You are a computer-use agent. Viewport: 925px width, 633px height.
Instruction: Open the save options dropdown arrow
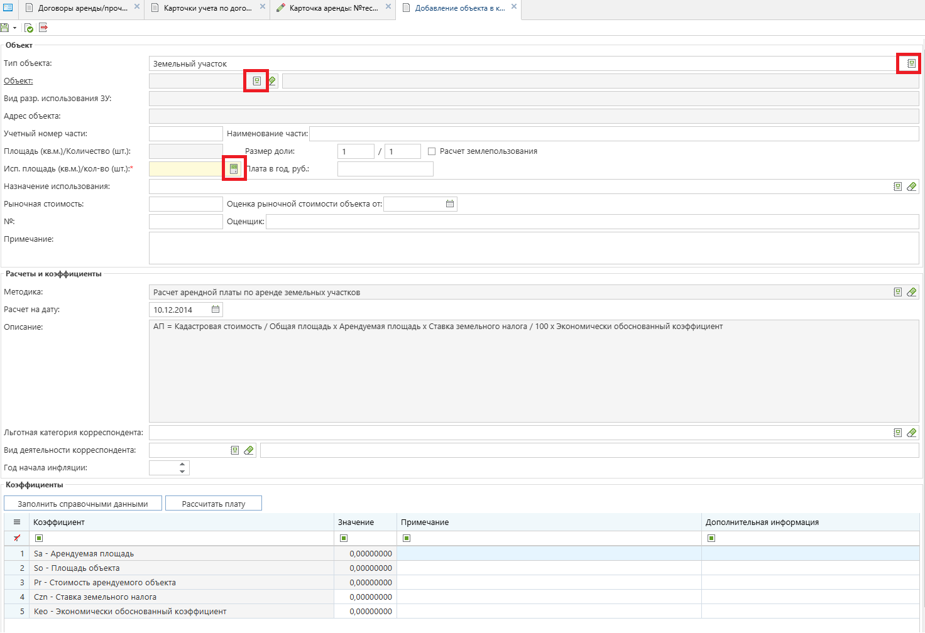pyautogui.click(x=14, y=28)
